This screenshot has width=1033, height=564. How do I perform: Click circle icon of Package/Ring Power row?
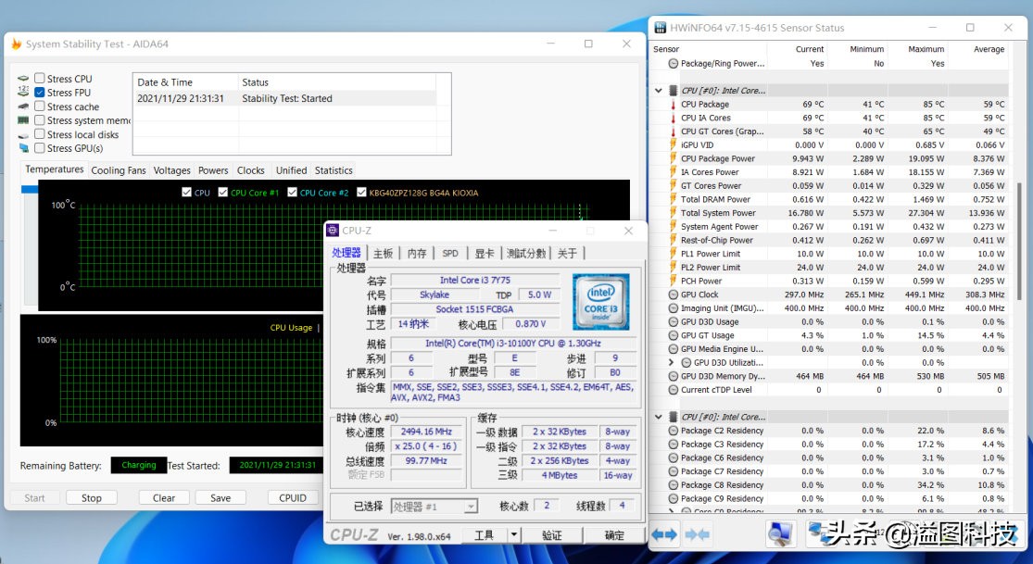point(674,63)
